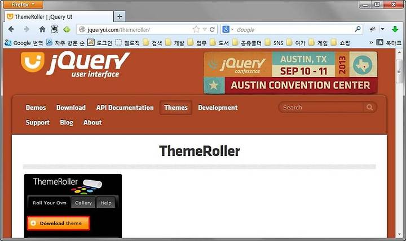
Task: Switch to the Roll Your Own tab
Action: (x=49, y=203)
